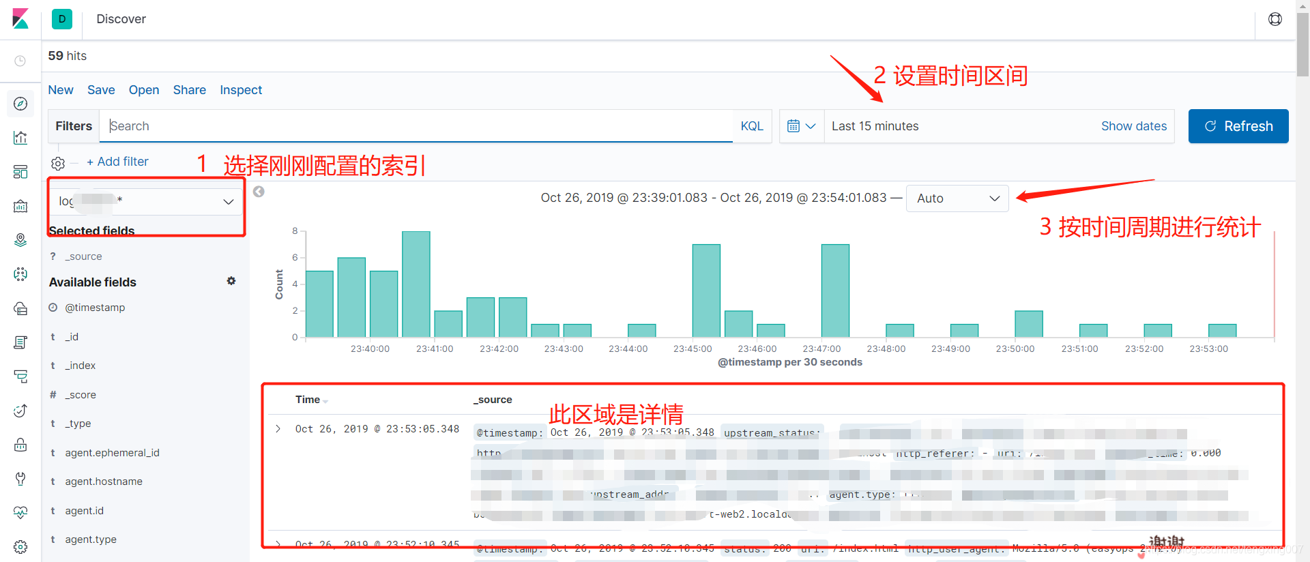Click Show dates link

tap(1134, 126)
